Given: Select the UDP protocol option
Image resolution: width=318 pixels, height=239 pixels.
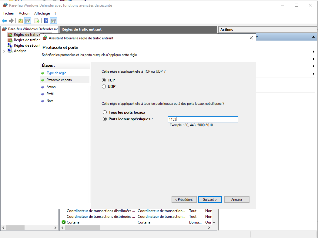Looking at the screenshot, I should 104,87.
